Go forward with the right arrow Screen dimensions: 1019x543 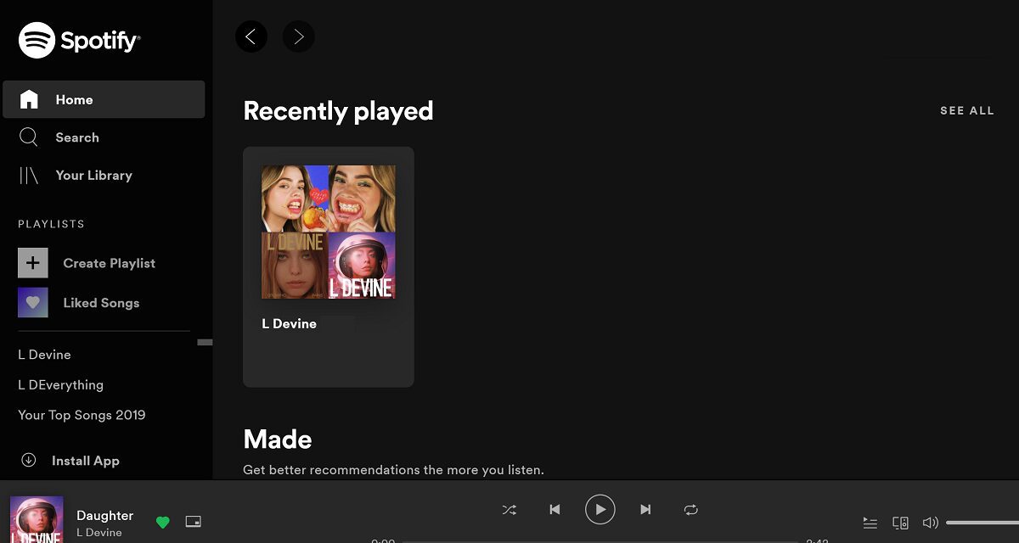pyautogui.click(x=298, y=36)
